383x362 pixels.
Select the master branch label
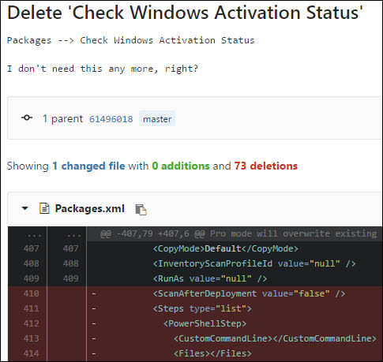point(157,119)
